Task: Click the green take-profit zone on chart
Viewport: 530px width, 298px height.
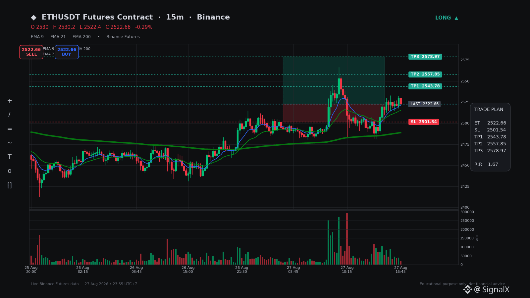Action: tap(334, 80)
